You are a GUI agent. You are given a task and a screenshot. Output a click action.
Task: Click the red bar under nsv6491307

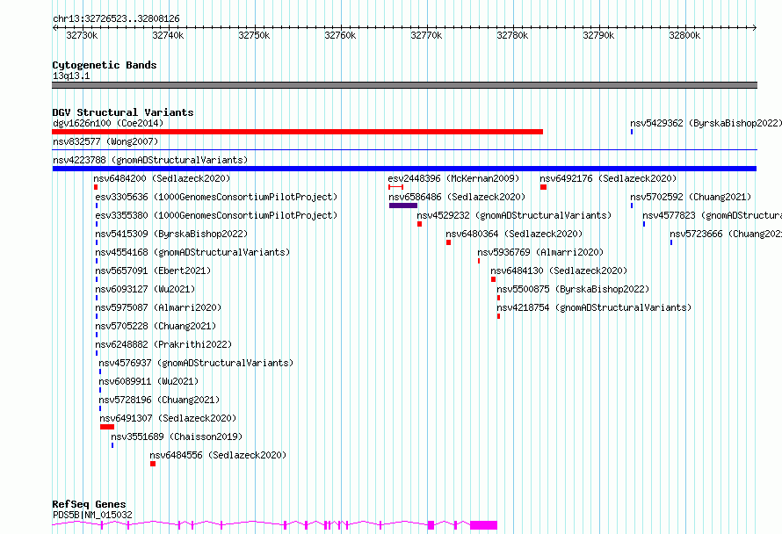click(107, 427)
